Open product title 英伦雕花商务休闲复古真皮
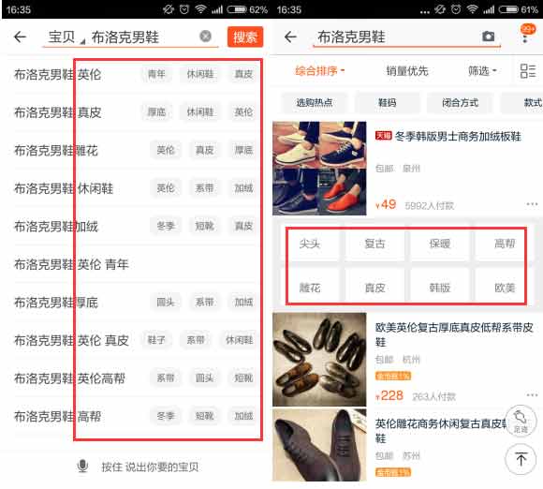 pos(442,430)
